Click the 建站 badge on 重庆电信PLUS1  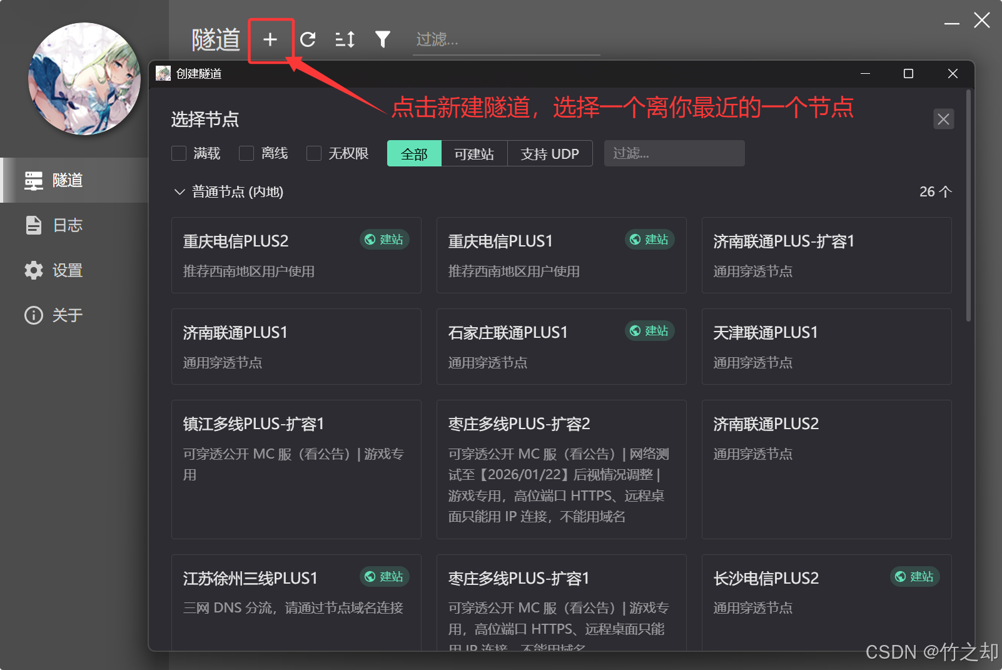pos(650,240)
